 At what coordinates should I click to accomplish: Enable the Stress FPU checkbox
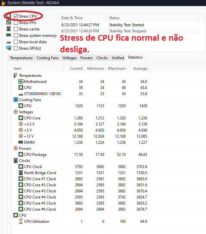tap(16, 22)
